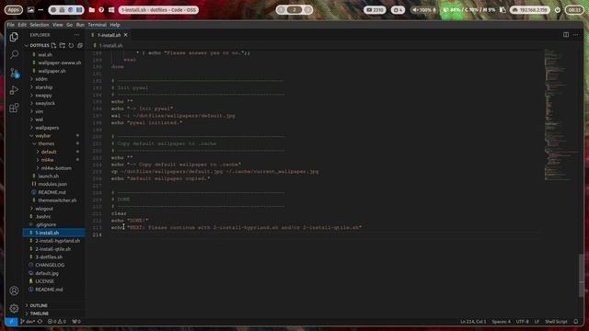Click the dev branch indicator in status bar
The height and width of the screenshot is (331, 589).
[28, 322]
